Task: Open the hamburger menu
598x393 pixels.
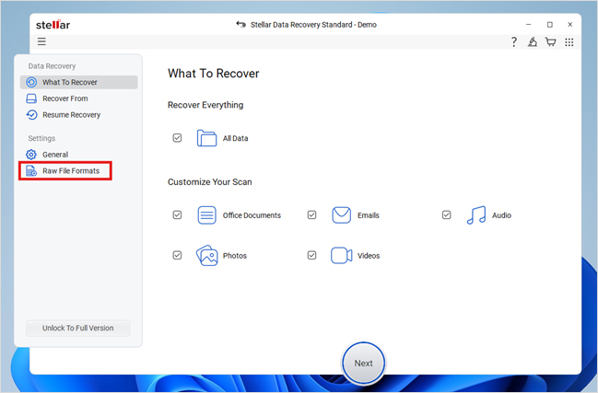Action: click(x=41, y=41)
